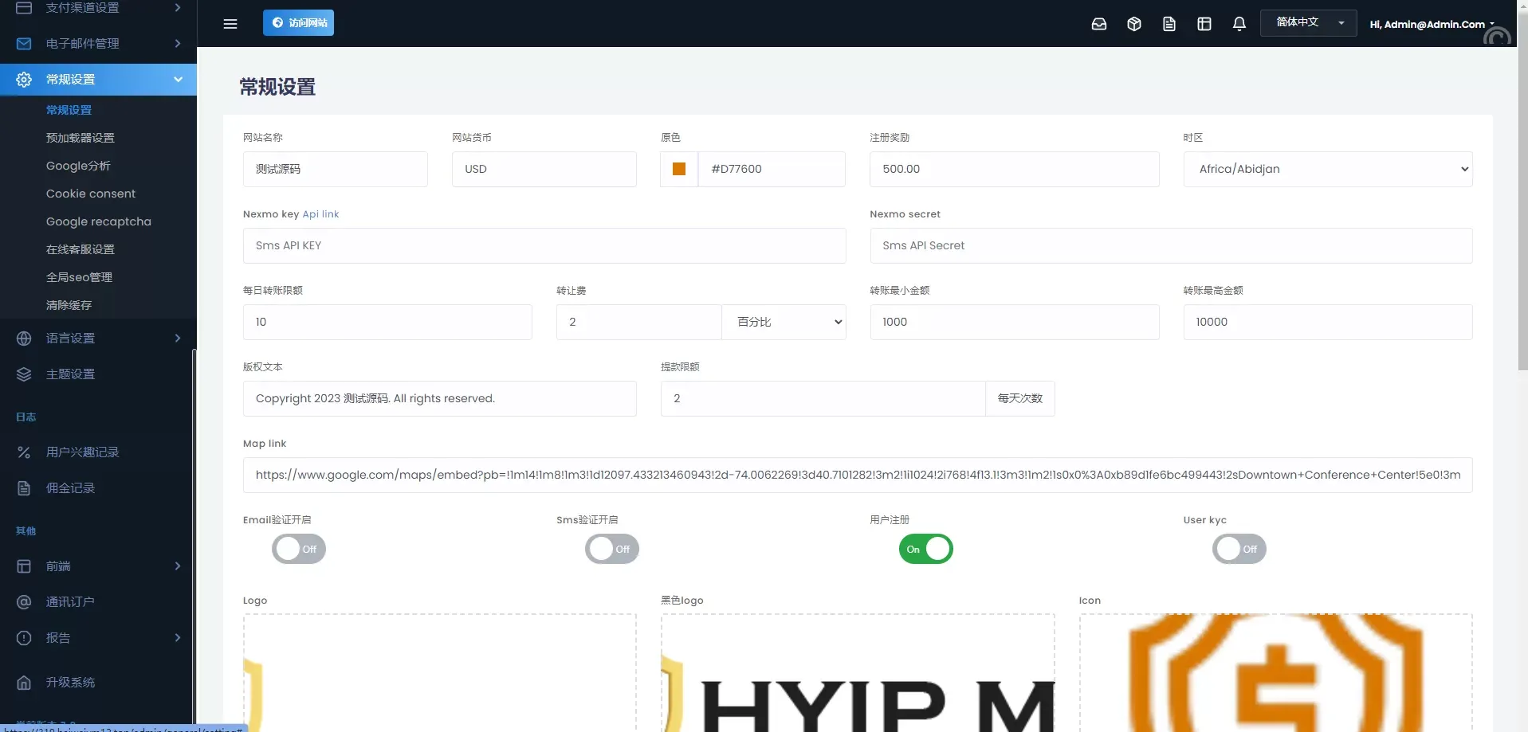
Task: Open the inbox tray icon in top bar
Action: pos(1098,24)
